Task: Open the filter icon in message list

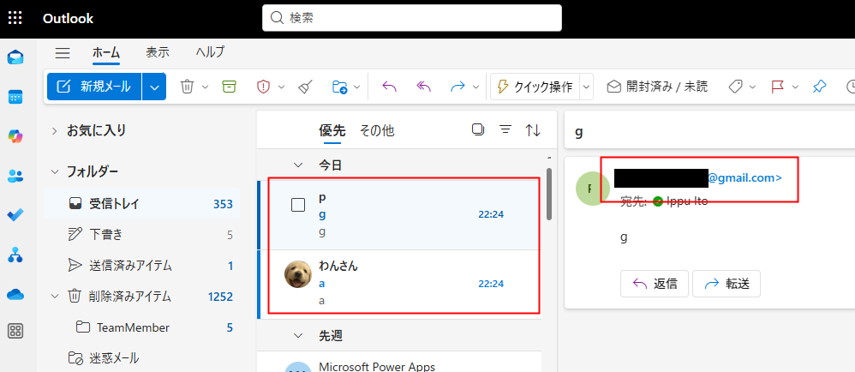Action: [x=505, y=129]
